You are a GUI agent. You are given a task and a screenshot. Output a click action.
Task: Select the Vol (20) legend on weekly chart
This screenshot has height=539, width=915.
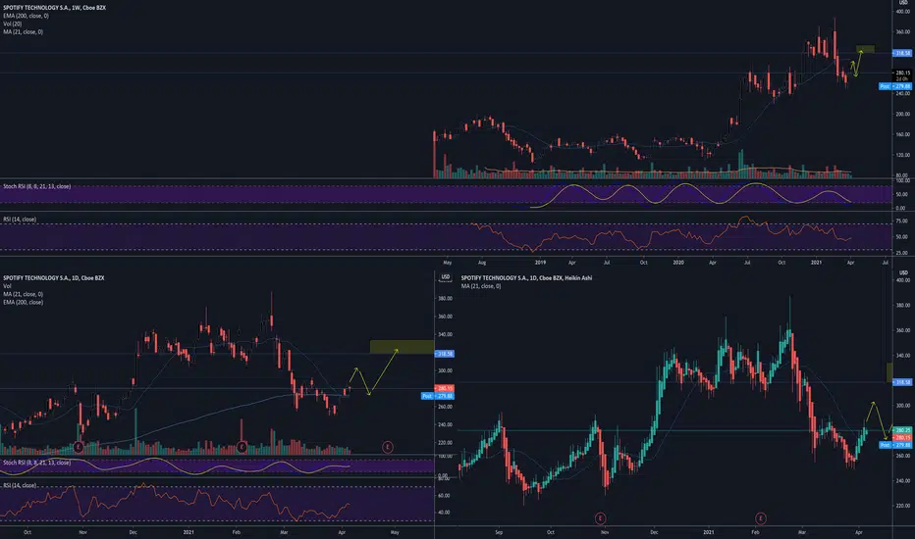tap(12, 24)
